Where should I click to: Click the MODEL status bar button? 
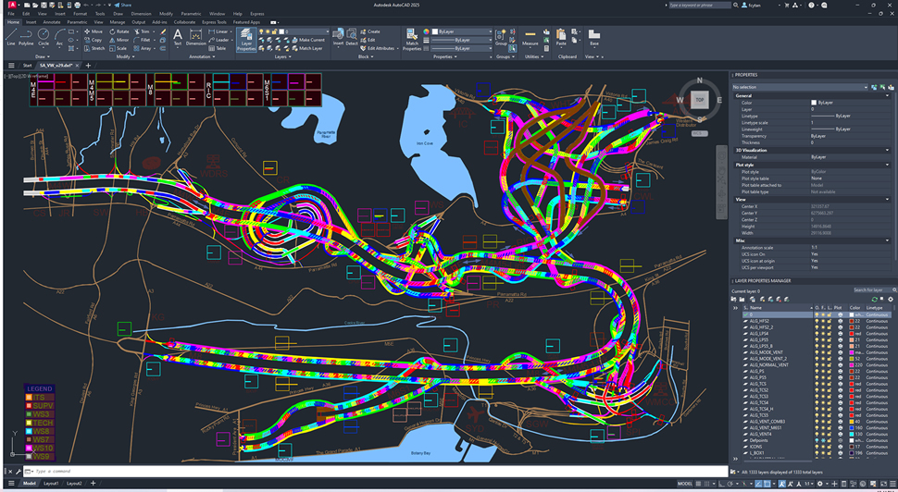click(x=685, y=484)
